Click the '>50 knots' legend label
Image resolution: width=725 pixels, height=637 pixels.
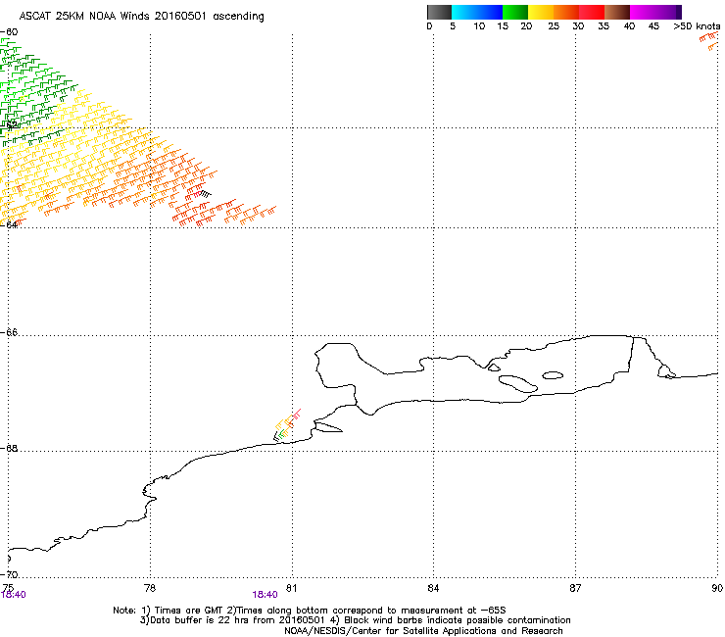point(697,26)
